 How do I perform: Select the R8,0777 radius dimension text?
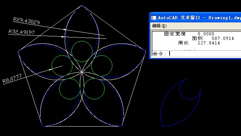[12, 79]
